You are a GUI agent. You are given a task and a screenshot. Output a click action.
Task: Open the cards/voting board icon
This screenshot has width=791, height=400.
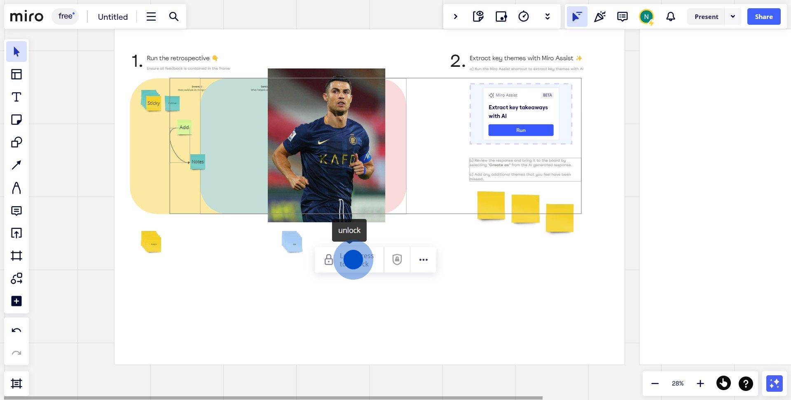point(501,16)
